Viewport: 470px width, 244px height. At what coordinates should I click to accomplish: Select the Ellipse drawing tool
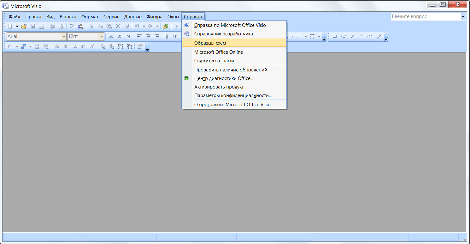coord(344,36)
